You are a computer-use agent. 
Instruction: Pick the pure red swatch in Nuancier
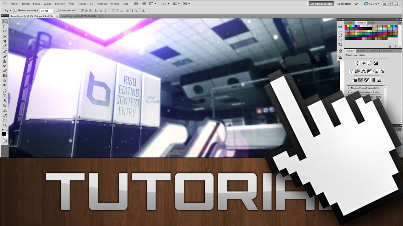(346, 26)
